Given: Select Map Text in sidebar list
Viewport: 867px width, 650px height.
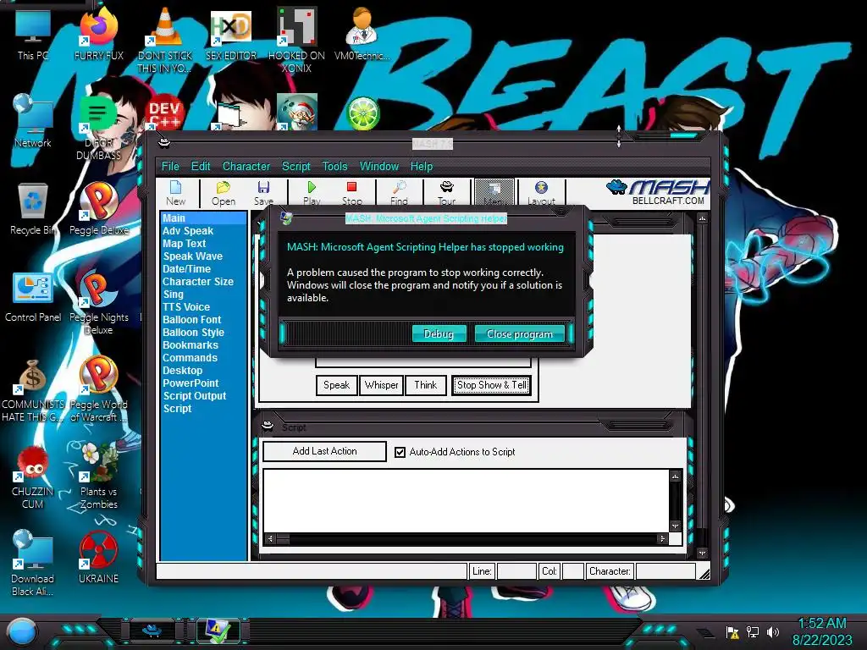Looking at the screenshot, I should 184,244.
